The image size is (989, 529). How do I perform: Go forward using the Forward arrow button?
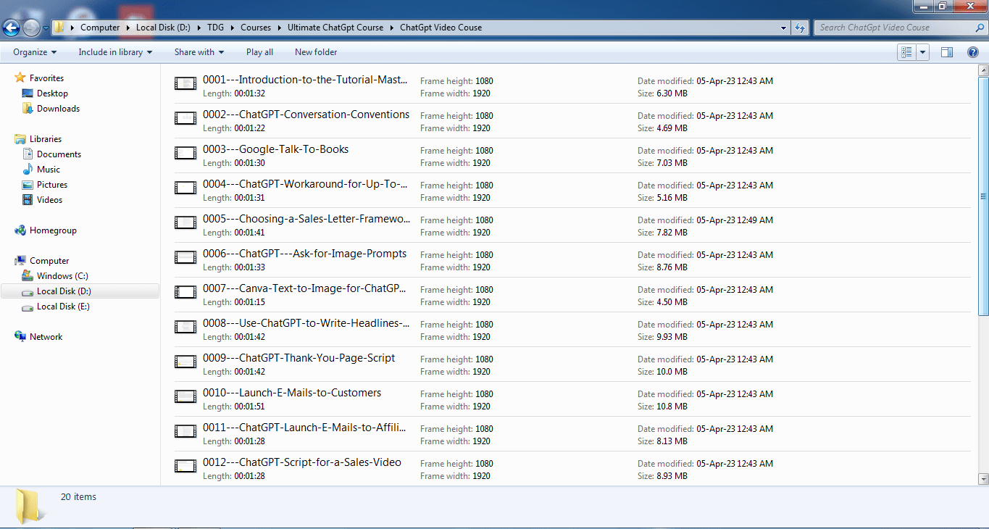click(32, 28)
